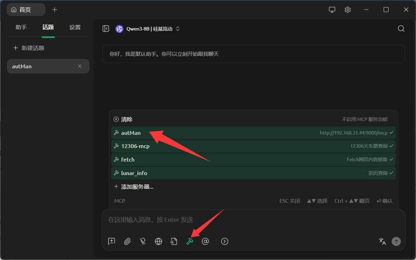Collapse the sidebar with the panel icon
This screenshot has width=416, height=260.
106,29
